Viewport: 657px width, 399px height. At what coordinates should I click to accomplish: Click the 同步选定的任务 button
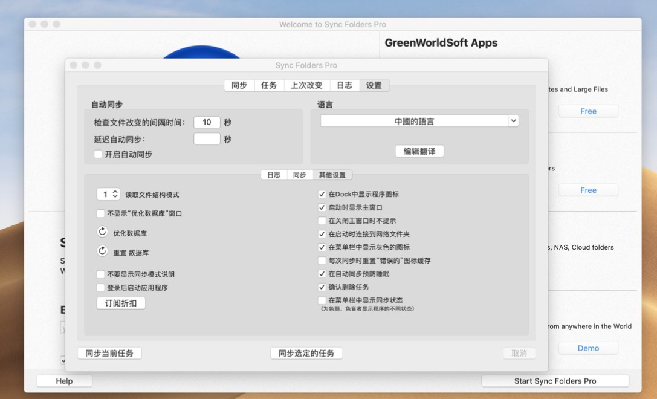point(306,353)
